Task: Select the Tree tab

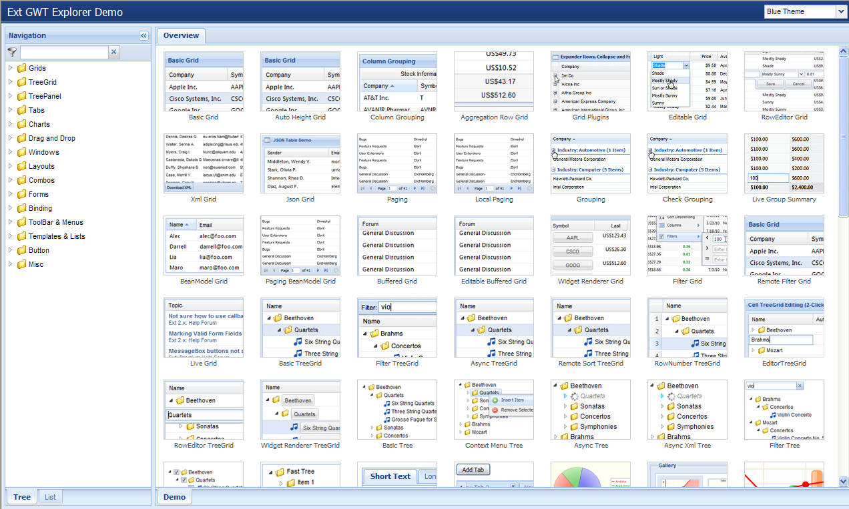Action: [22, 497]
